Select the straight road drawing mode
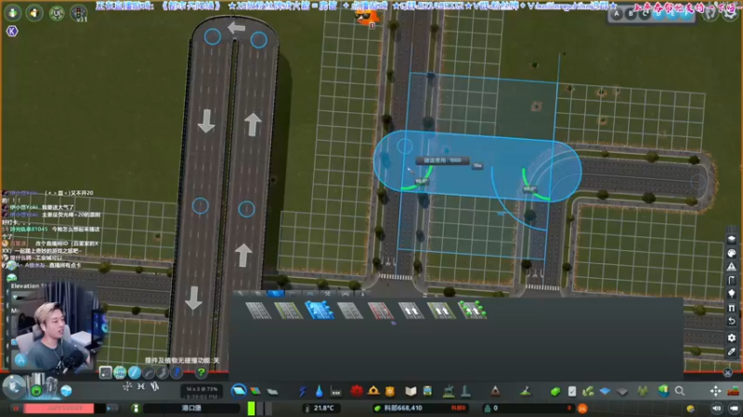The width and height of the screenshot is (743, 417). tap(134, 373)
